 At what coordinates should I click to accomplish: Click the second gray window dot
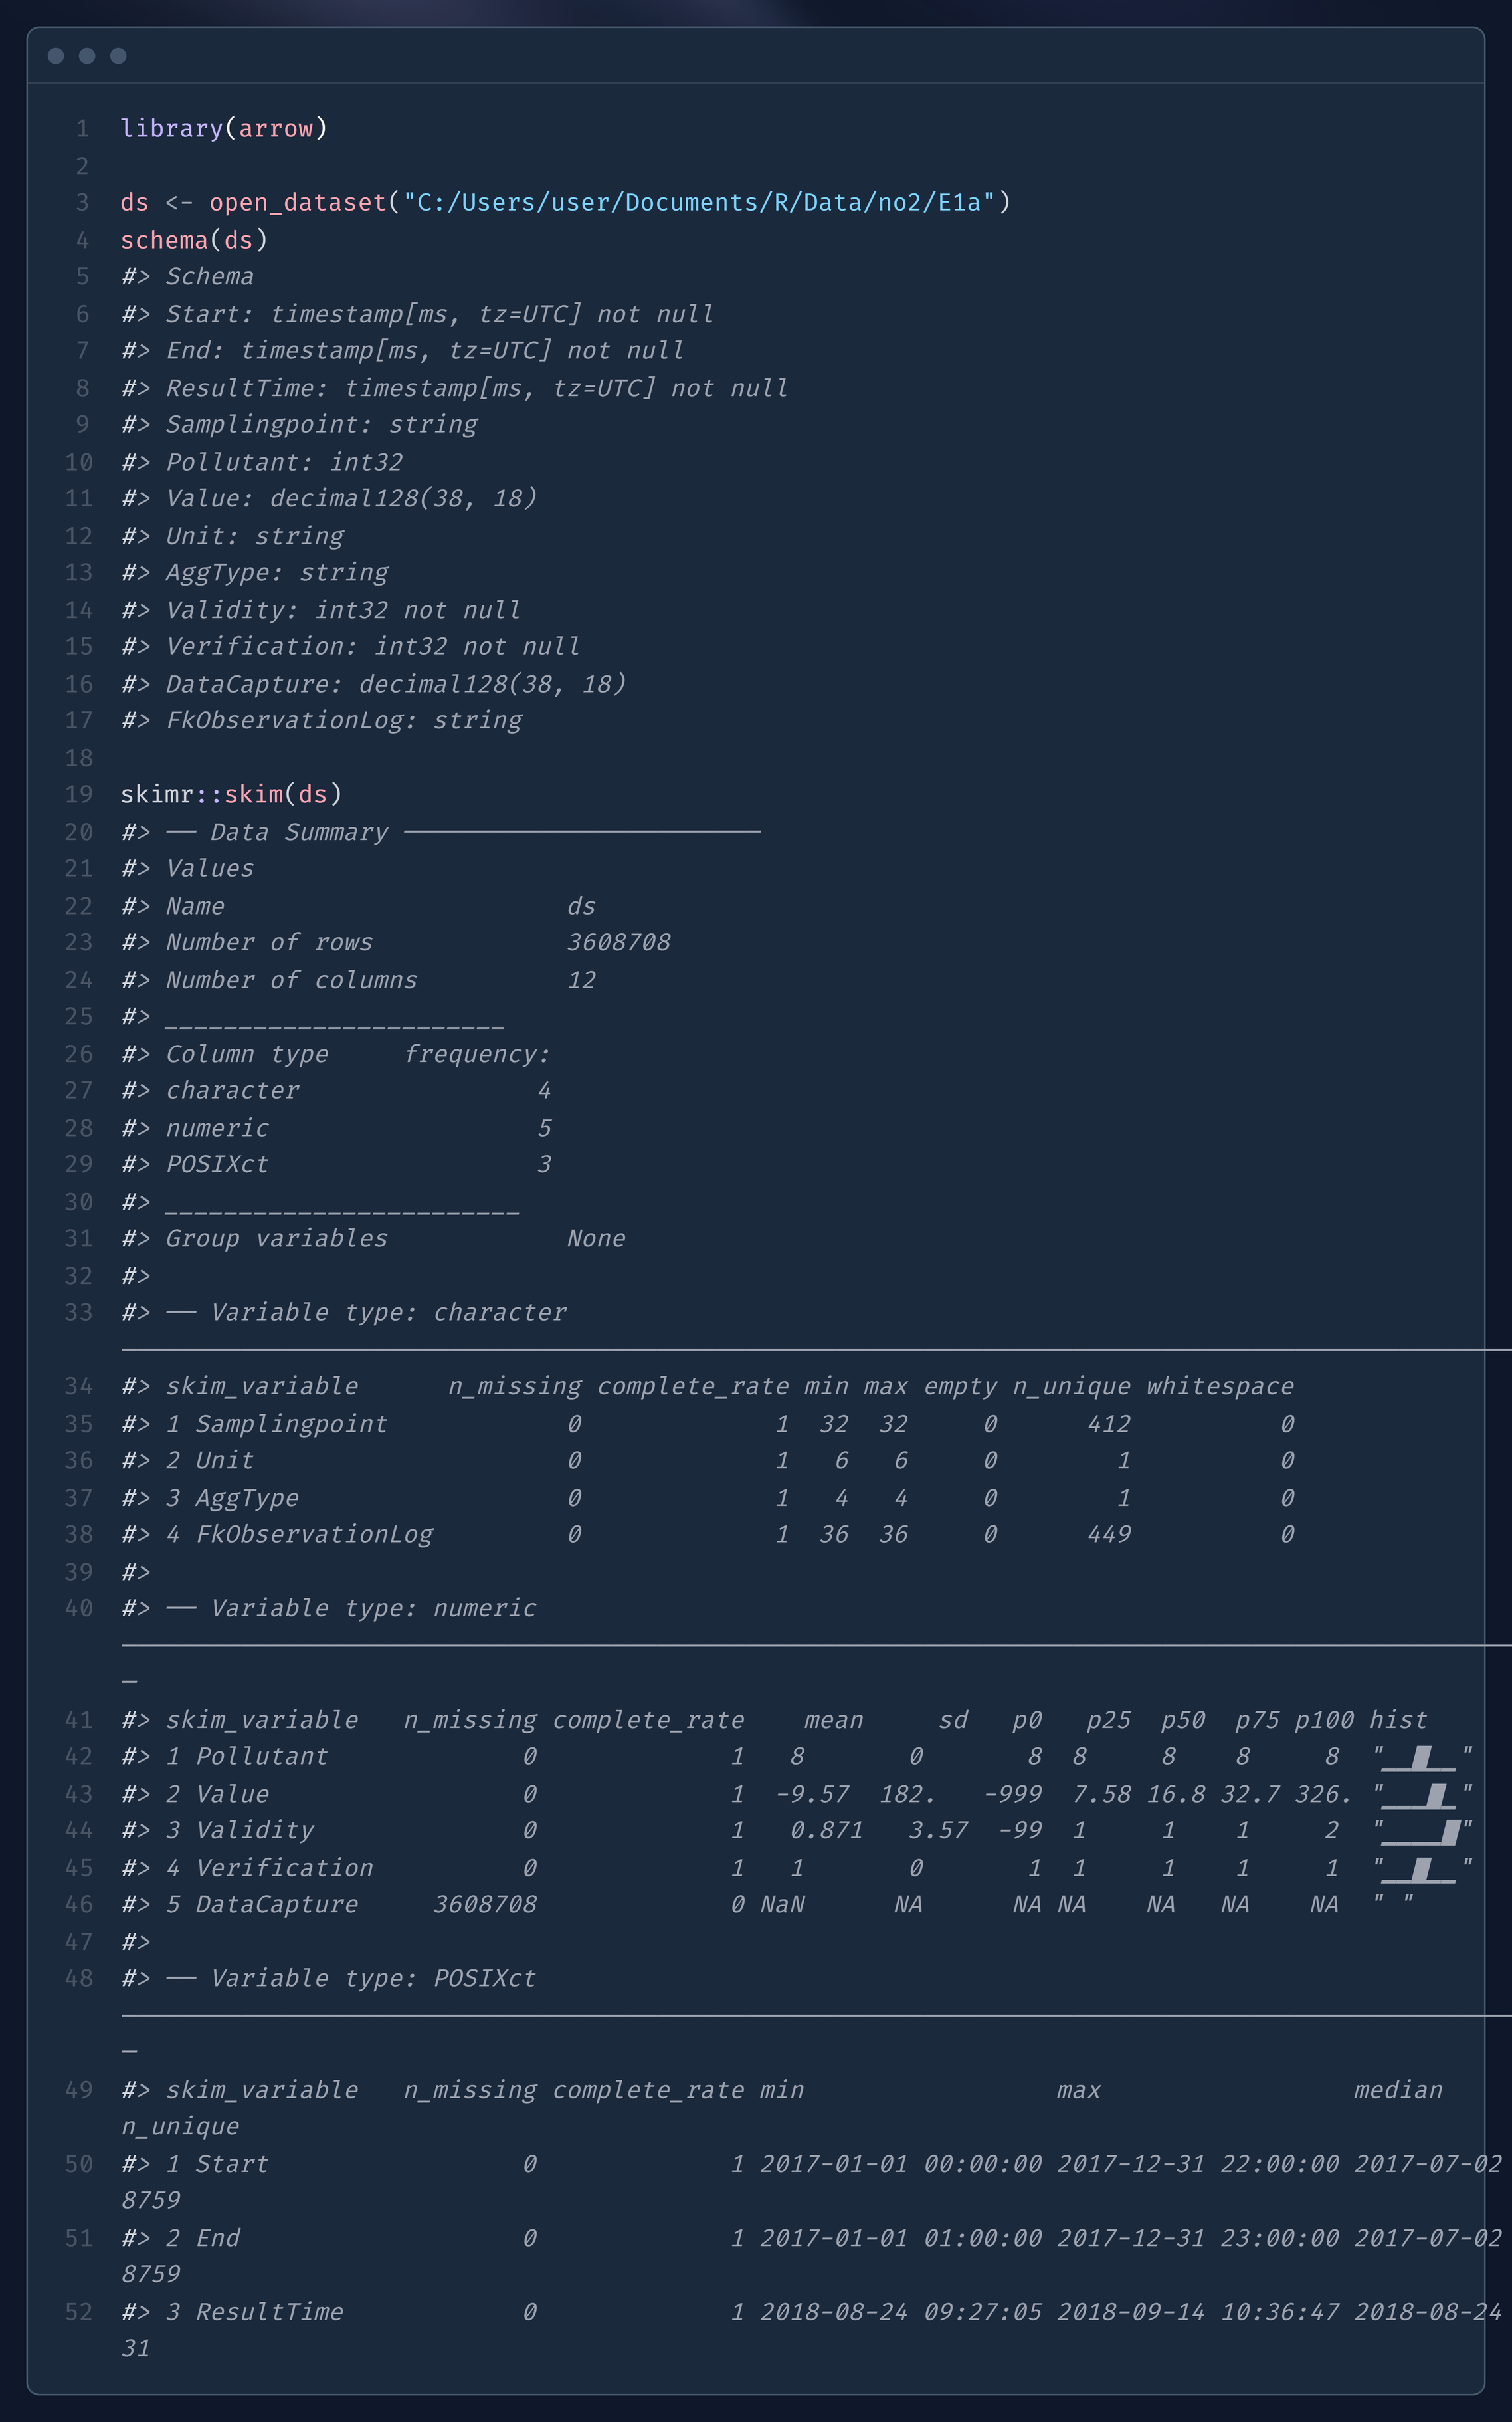(87, 56)
